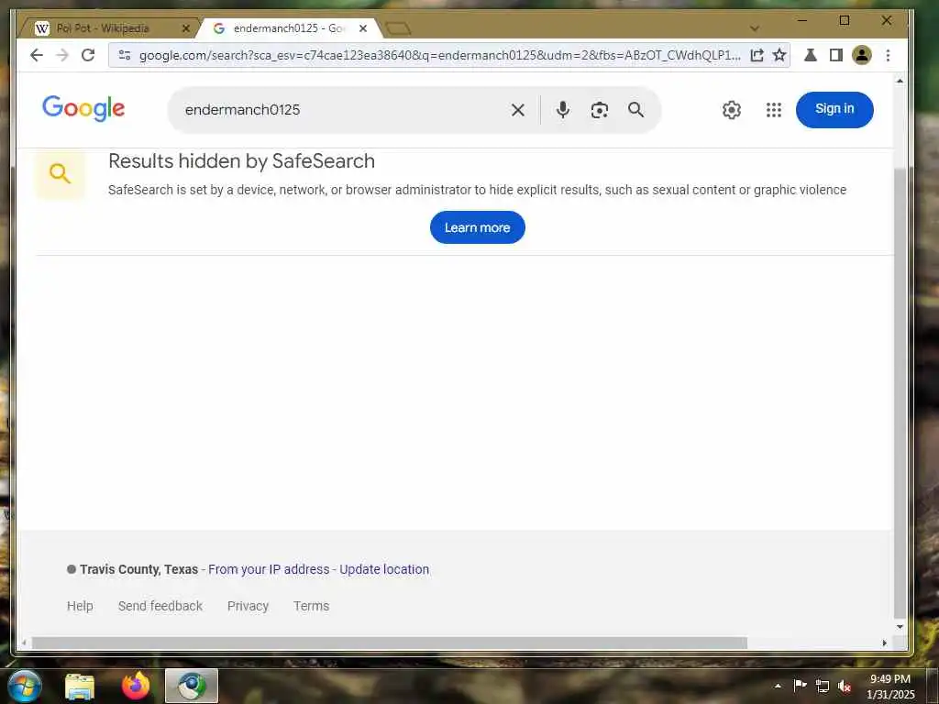This screenshot has width=939, height=704.
Task: Open the Terms footer link
Action: click(x=312, y=606)
